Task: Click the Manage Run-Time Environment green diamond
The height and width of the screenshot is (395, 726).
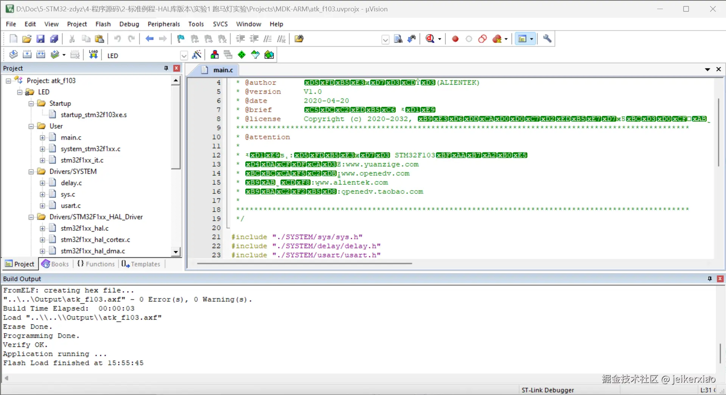Action: click(x=242, y=55)
